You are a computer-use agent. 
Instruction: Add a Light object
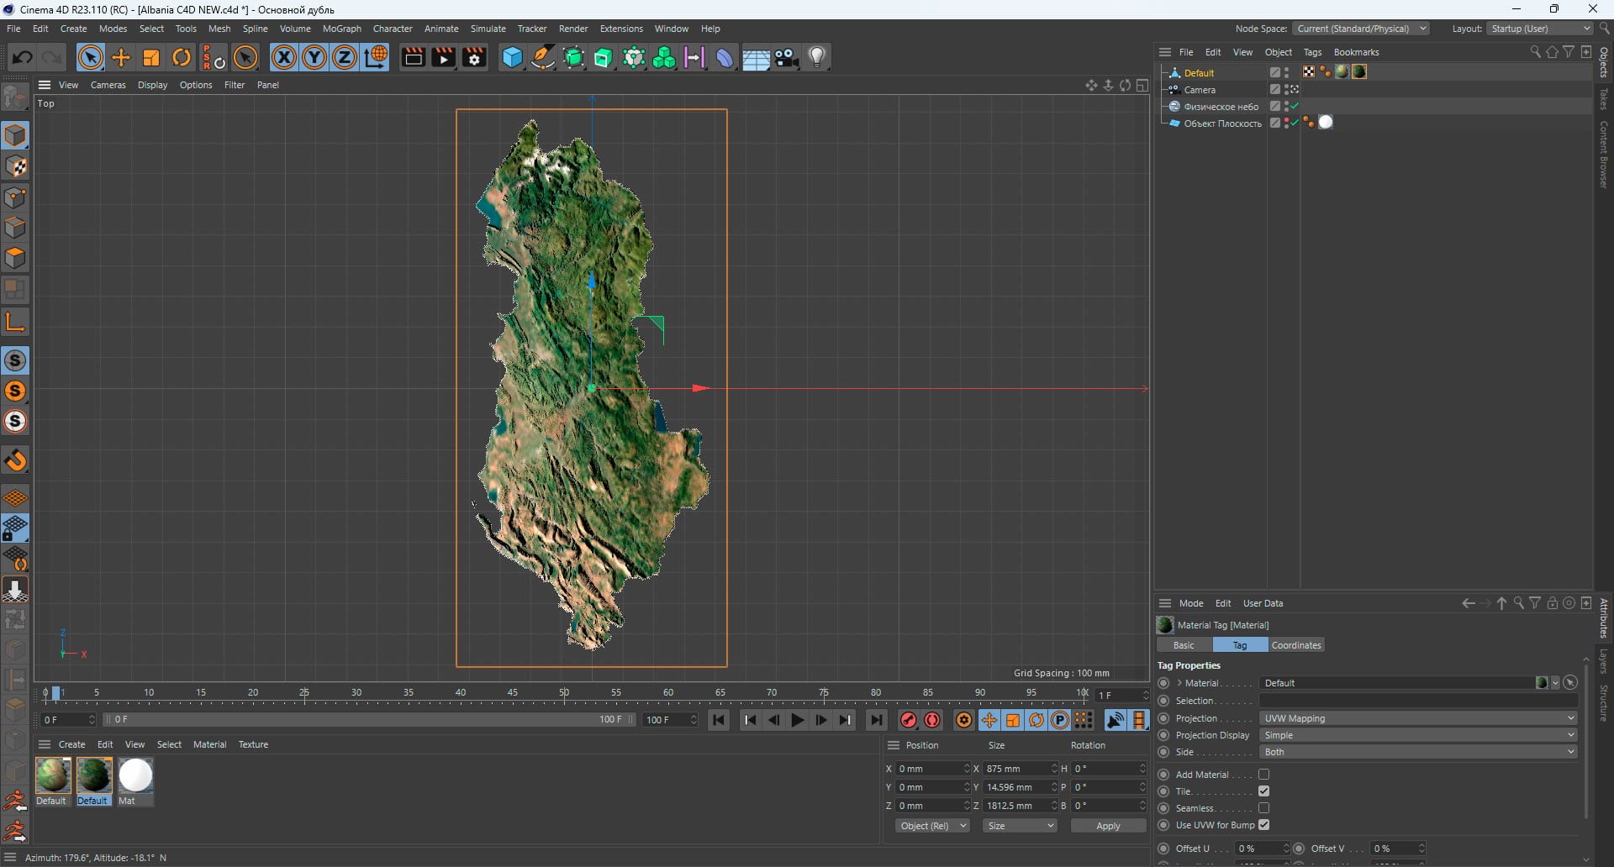(x=817, y=57)
